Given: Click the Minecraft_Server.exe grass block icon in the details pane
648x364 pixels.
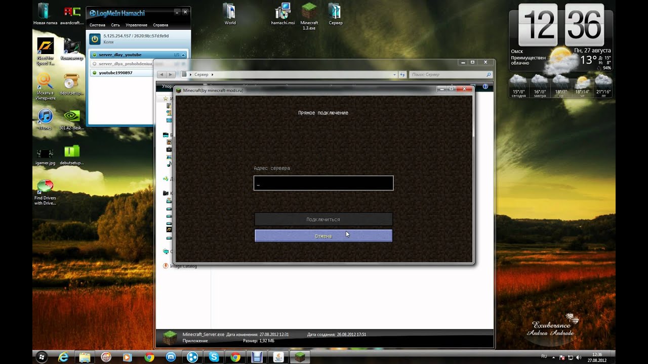Looking at the screenshot, I should point(170,337).
